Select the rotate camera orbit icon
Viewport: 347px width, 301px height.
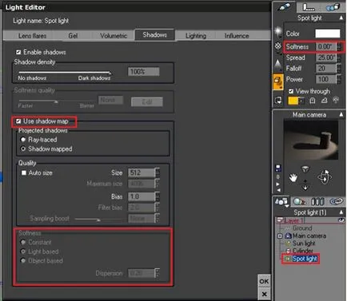pos(325,177)
